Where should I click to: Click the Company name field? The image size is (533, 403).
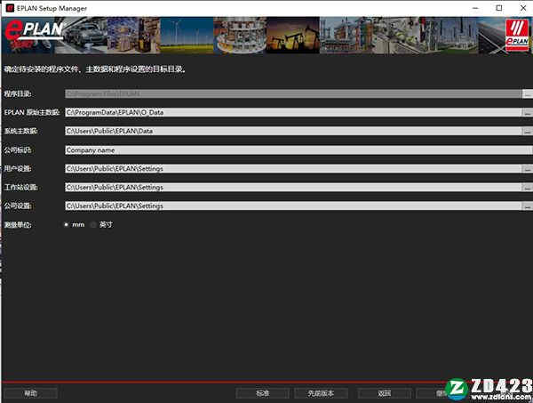[298, 150]
